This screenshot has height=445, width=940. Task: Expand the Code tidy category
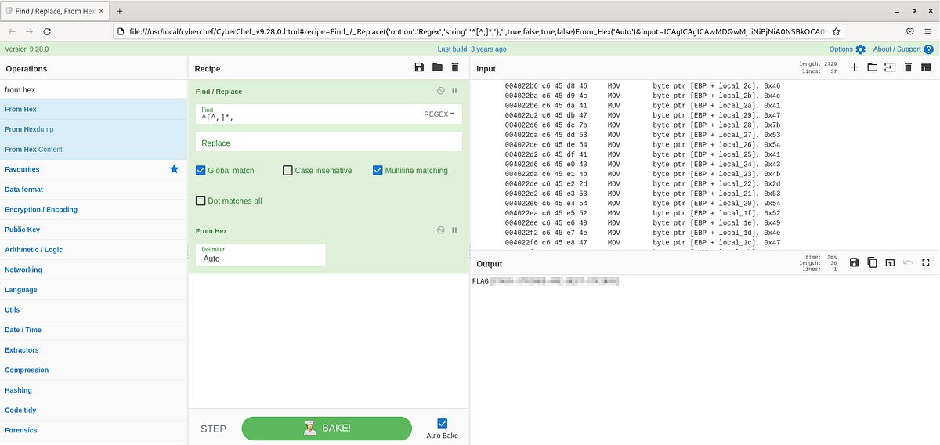[94, 410]
